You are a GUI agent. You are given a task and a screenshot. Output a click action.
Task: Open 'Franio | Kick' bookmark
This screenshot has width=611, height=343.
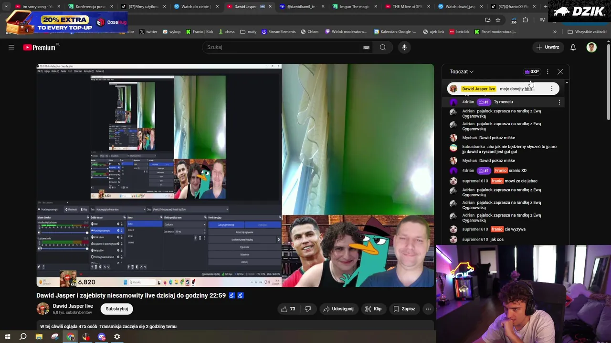199,32
